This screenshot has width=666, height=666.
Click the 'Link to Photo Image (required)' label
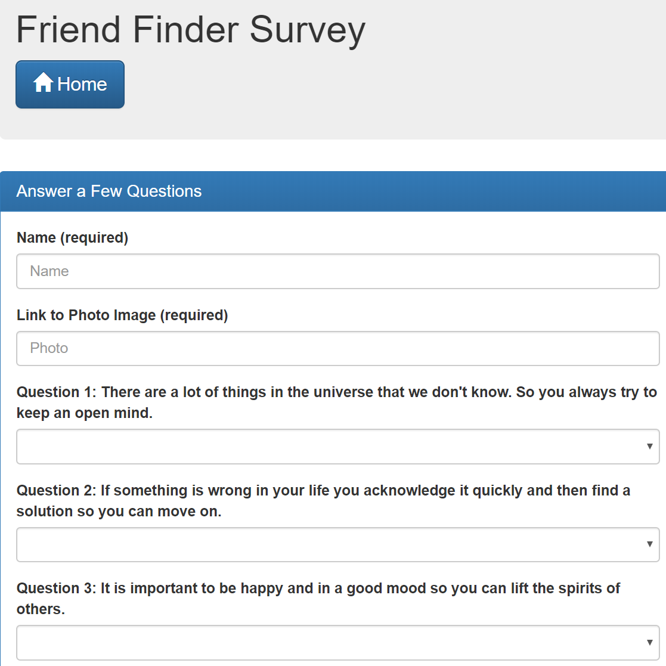122,315
